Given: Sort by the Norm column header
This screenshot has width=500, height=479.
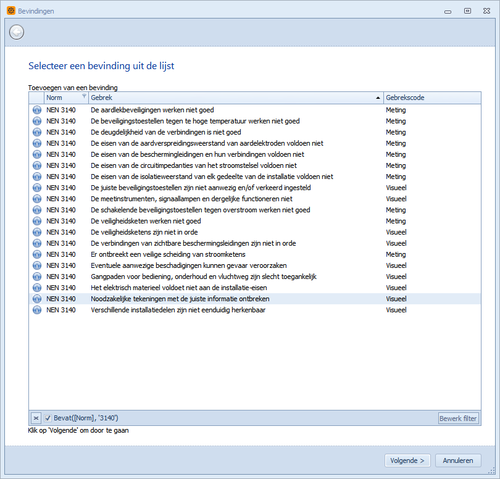Looking at the screenshot, I should pyautogui.click(x=62, y=98).
